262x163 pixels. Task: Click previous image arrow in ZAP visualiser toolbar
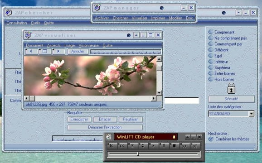coord(31,51)
